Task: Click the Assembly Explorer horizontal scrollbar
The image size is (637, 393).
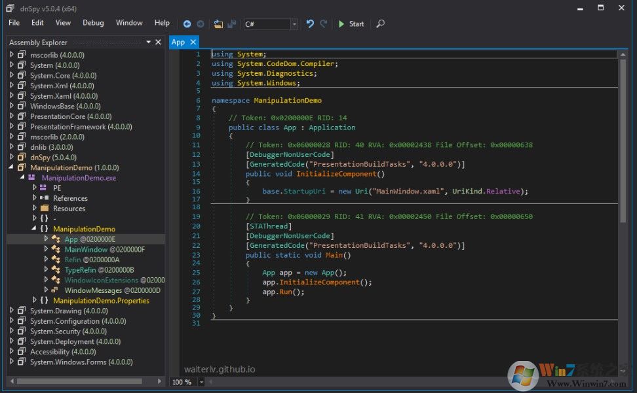Action: tap(79, 381)
